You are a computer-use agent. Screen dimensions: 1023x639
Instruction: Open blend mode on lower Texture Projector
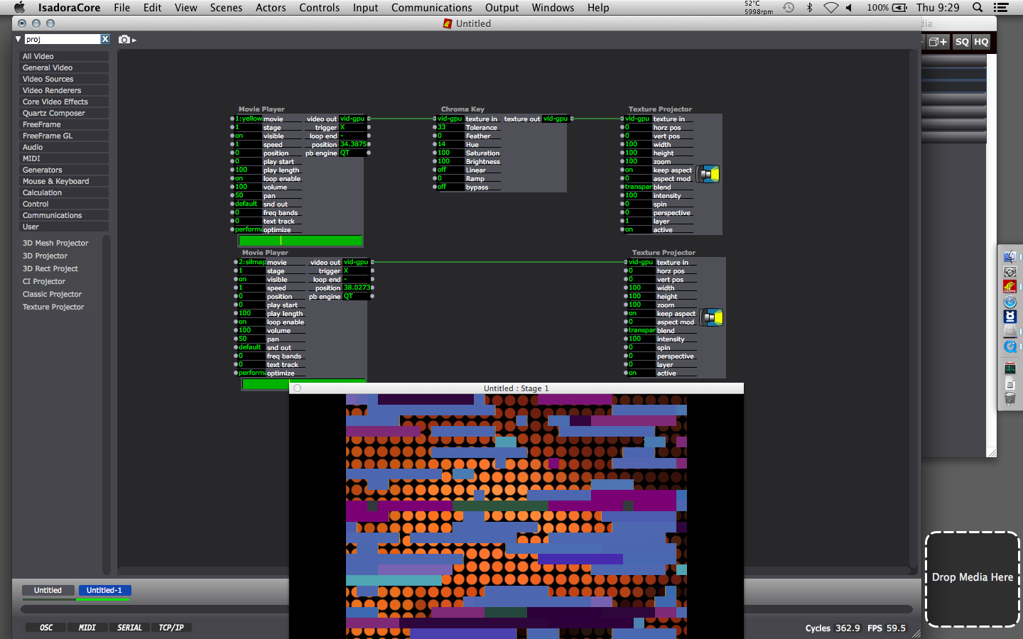[642, 331]
